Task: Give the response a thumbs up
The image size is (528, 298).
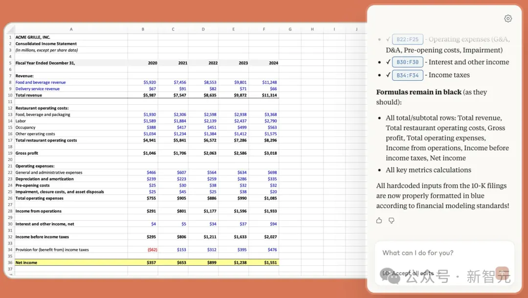Action: [x=379, y=221]
